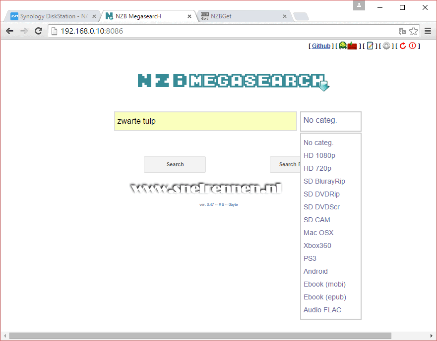
Task: Click the Search button
Action: 175,164
